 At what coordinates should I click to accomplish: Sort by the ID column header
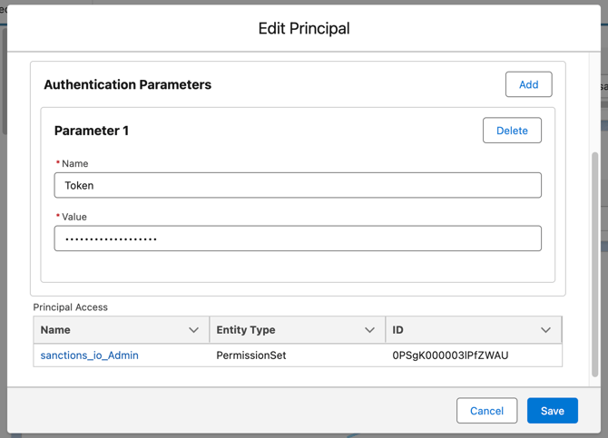(397, 330)
